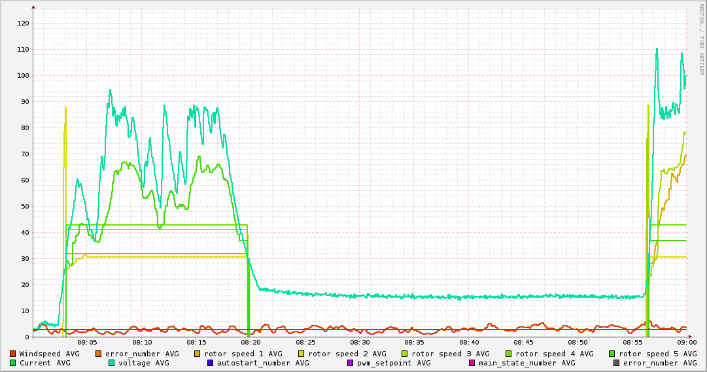
Task: Click the 08:20 time axis label
Action: point(250,342)
